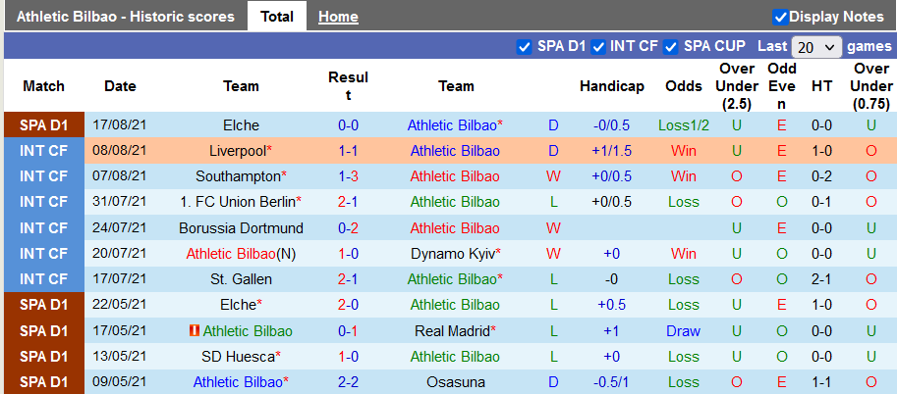The height and width of the screenshot is (394, 897).
Task: Open the Real Madrid team link
Action: point(453,331)
